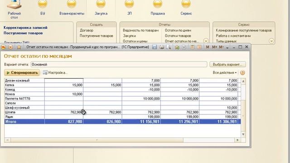
Task: Click the Вариант отчета field Основной
Action: coord(119,64)
